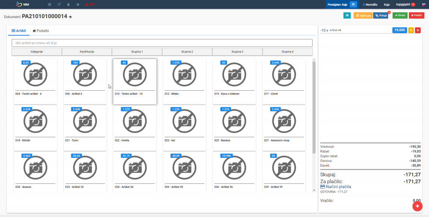Image resolution: width=429 pixels, height=217 pixels.
Task: Add article 012 - Mleko
Action: pos(184,81)
